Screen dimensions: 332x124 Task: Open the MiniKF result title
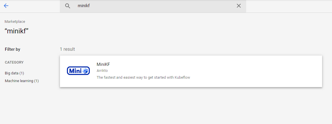pos(103,64)
